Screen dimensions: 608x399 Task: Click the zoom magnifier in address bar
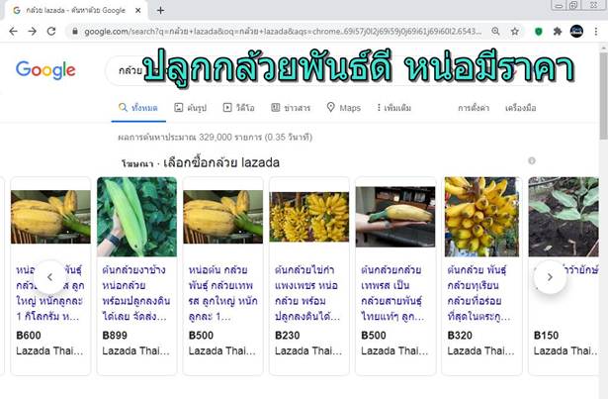click(x=495, y=32)
